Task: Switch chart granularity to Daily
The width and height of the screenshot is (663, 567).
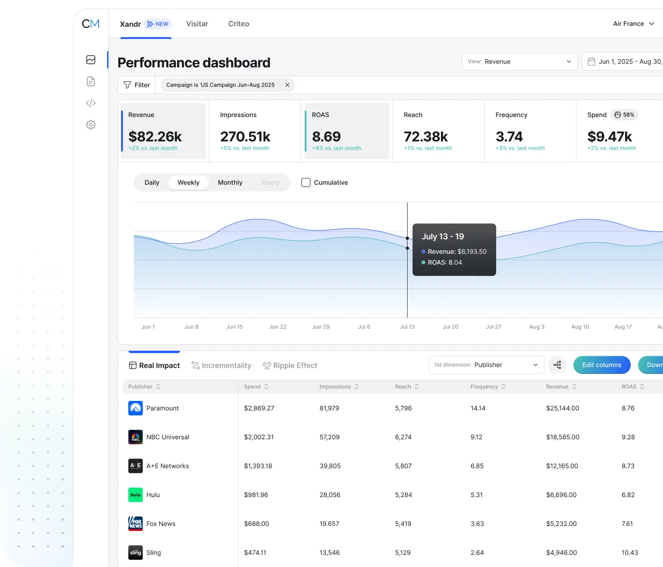Action: 152,182
